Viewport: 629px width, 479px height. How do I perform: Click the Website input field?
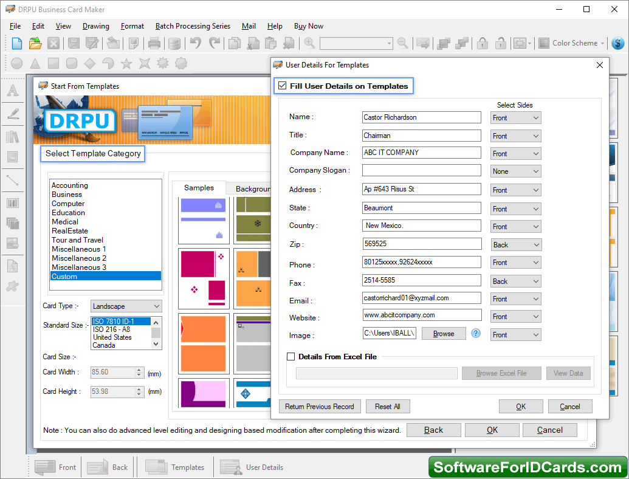[x=421, y=315]
